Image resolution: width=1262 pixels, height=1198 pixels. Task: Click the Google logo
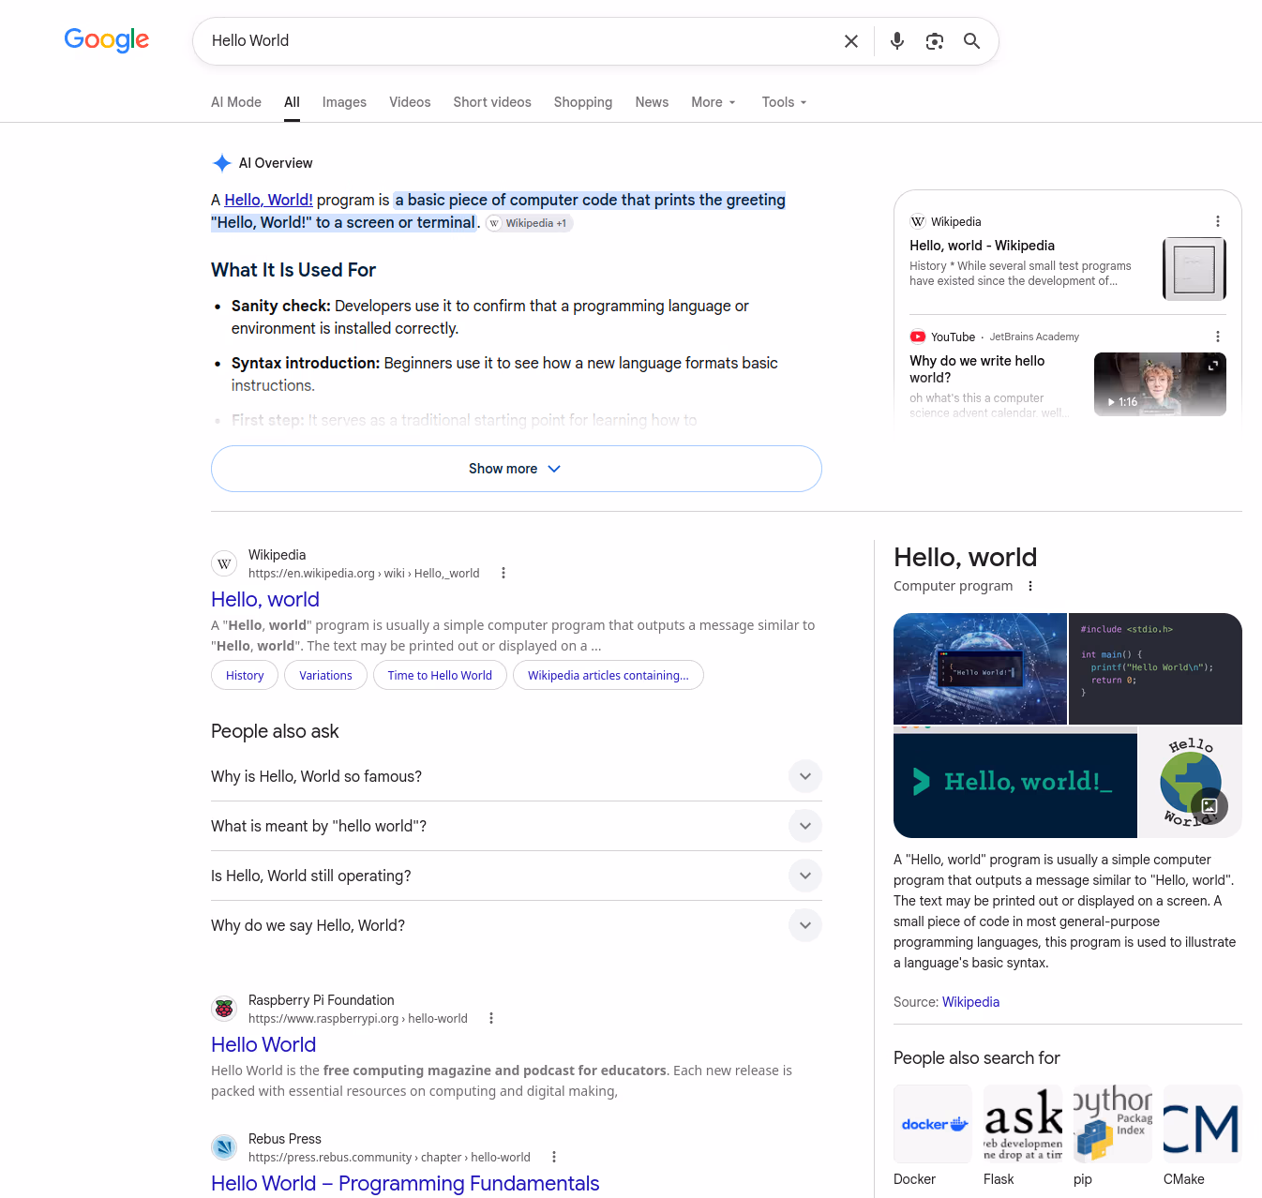(x=107, y=40)
